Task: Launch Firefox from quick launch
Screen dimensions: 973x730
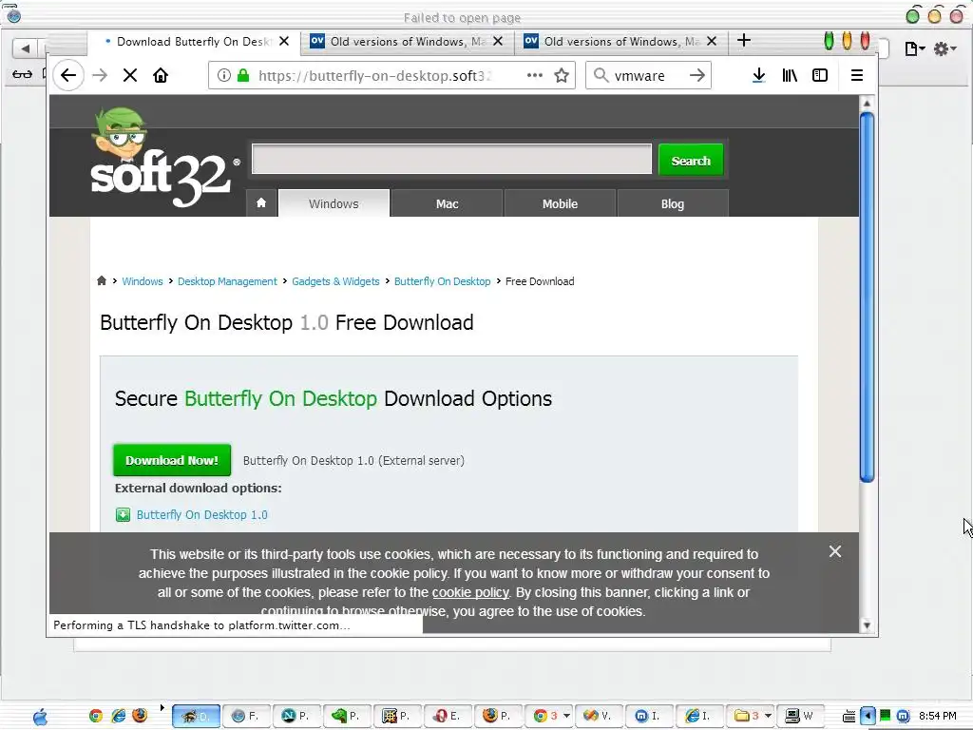Action: coord(141,716)
